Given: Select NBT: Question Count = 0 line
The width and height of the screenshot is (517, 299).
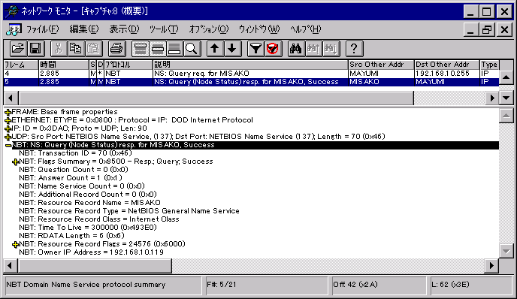Looking at the screenshot, I should pyautogui.click(x=74, y=170).
